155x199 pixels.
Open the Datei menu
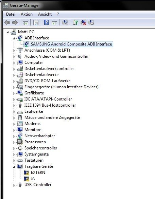tap(11, 14)
